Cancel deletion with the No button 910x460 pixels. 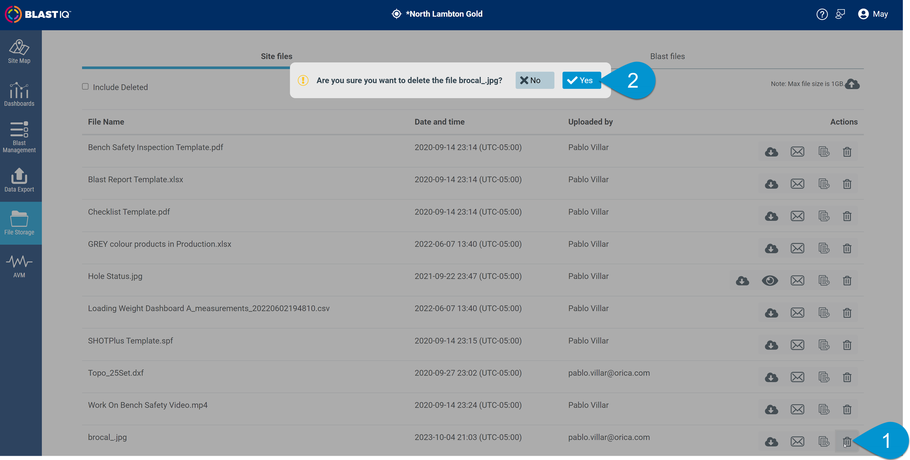point(534,80)
